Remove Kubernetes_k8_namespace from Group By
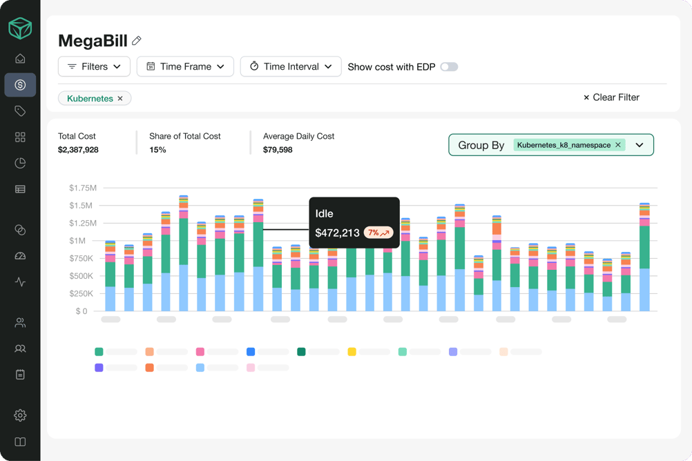The image size is (692, 461). (x=618, y=145)
